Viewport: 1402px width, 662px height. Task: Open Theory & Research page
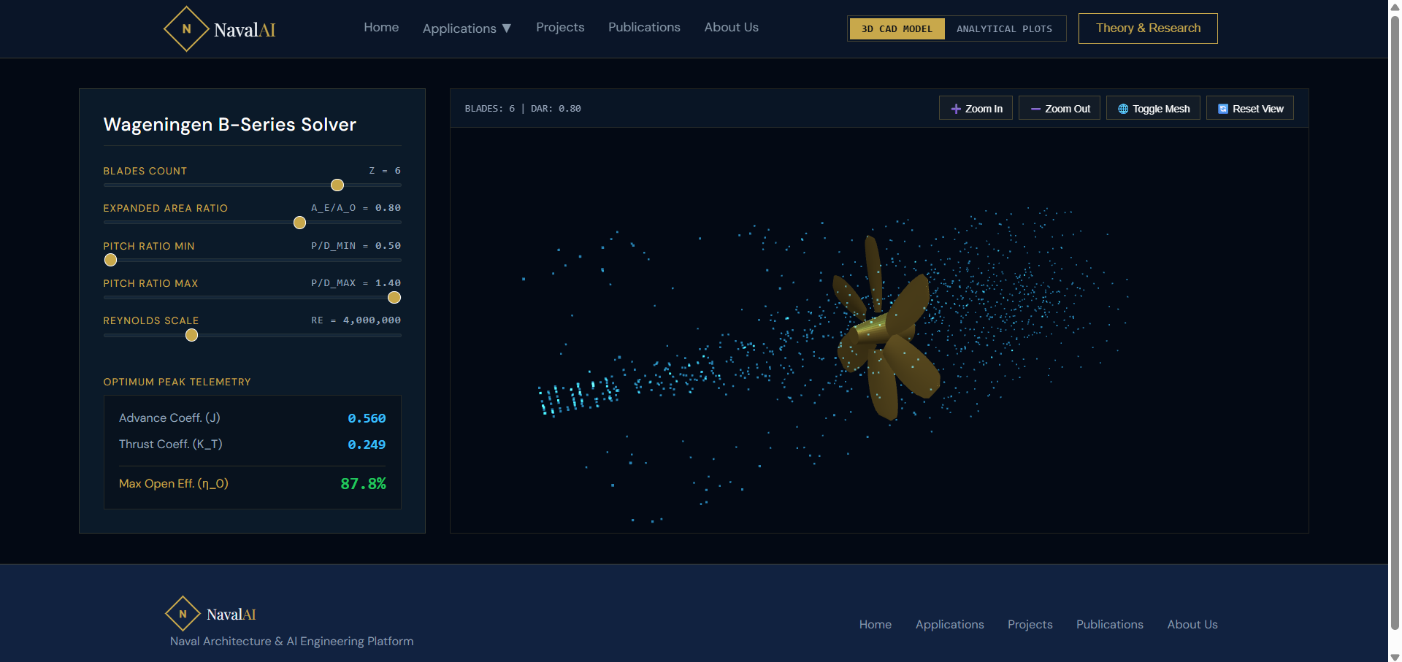click(x=1148, y=28)
